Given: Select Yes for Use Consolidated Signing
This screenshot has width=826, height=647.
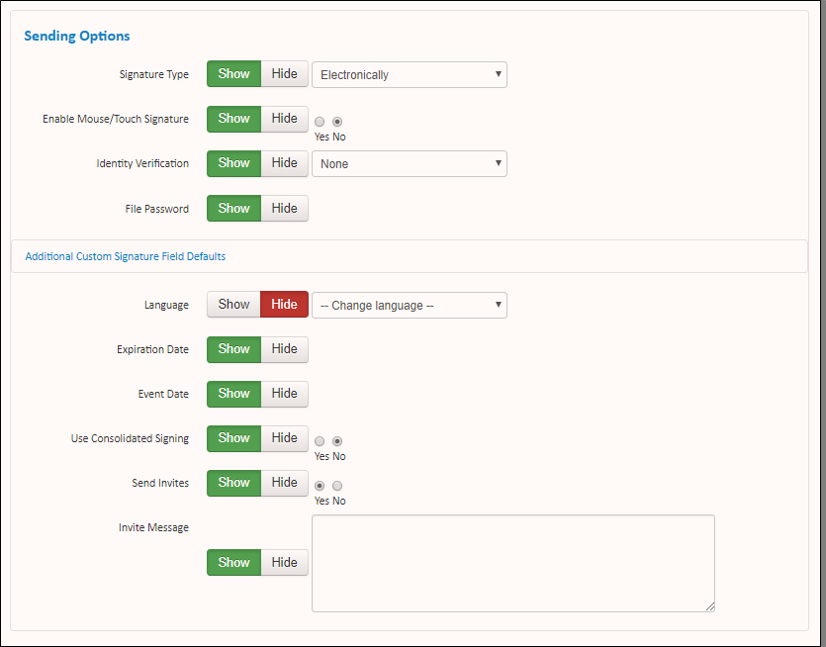Looking at the screenshot, I should (x=319, y=440).
